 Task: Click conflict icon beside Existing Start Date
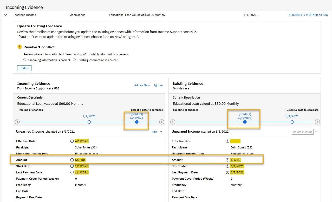pos(227,166)
